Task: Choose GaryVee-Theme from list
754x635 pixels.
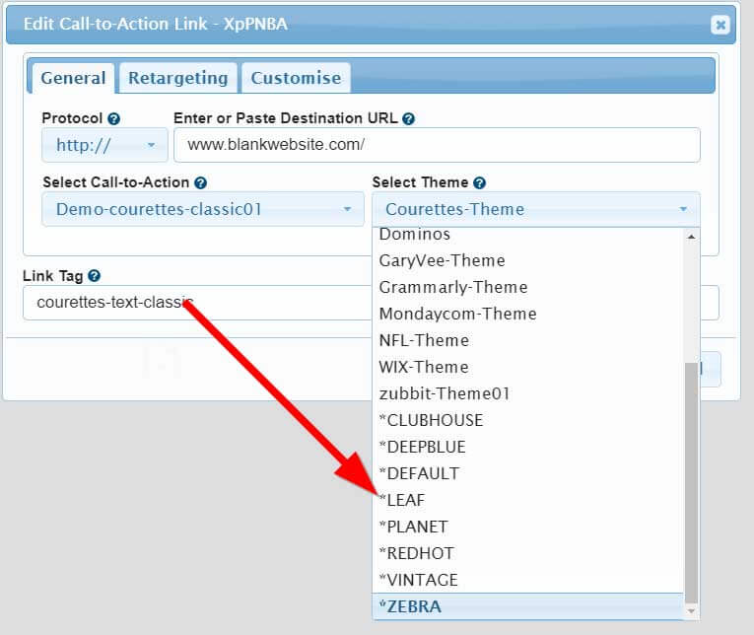Action: (527, 260)
